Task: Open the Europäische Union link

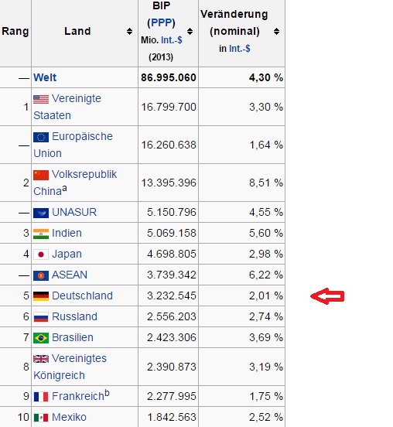Action: click(73, 145)
